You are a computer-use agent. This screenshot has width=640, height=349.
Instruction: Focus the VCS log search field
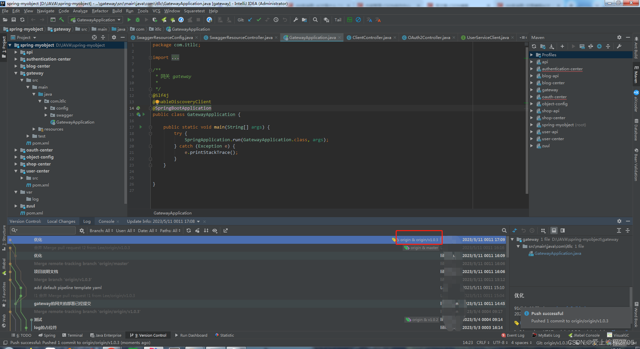click(43, 230)
